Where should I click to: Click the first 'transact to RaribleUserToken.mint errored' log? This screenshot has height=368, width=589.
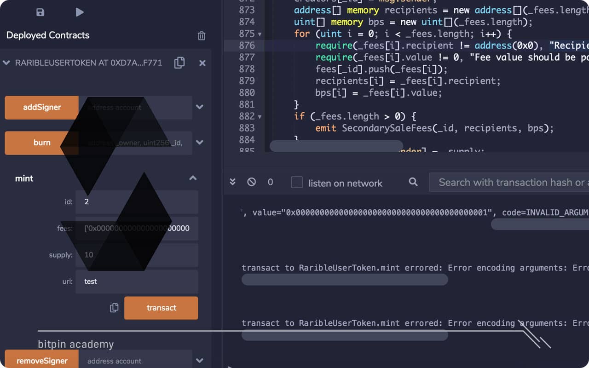pyautogui.click(x=415, y=268)
